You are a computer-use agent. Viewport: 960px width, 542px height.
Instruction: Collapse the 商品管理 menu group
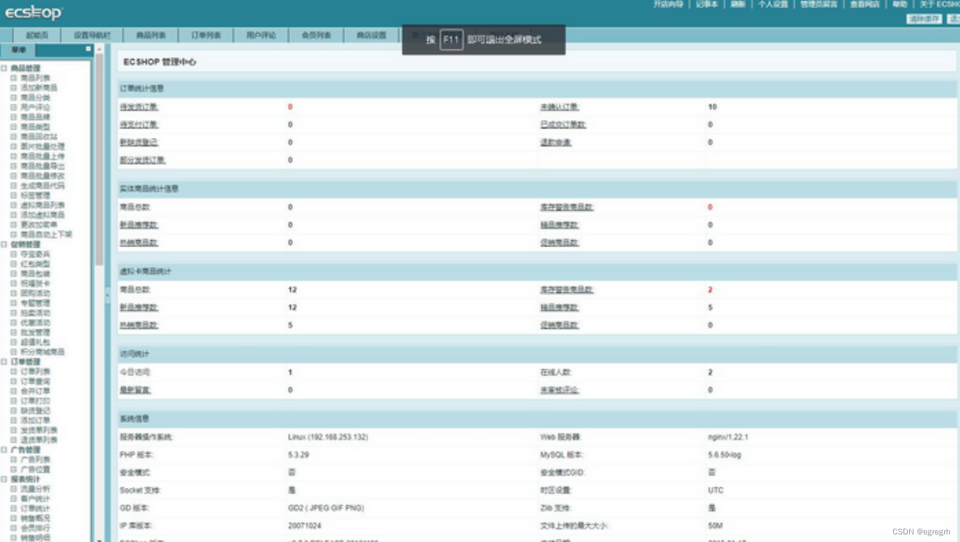(4, 68)
